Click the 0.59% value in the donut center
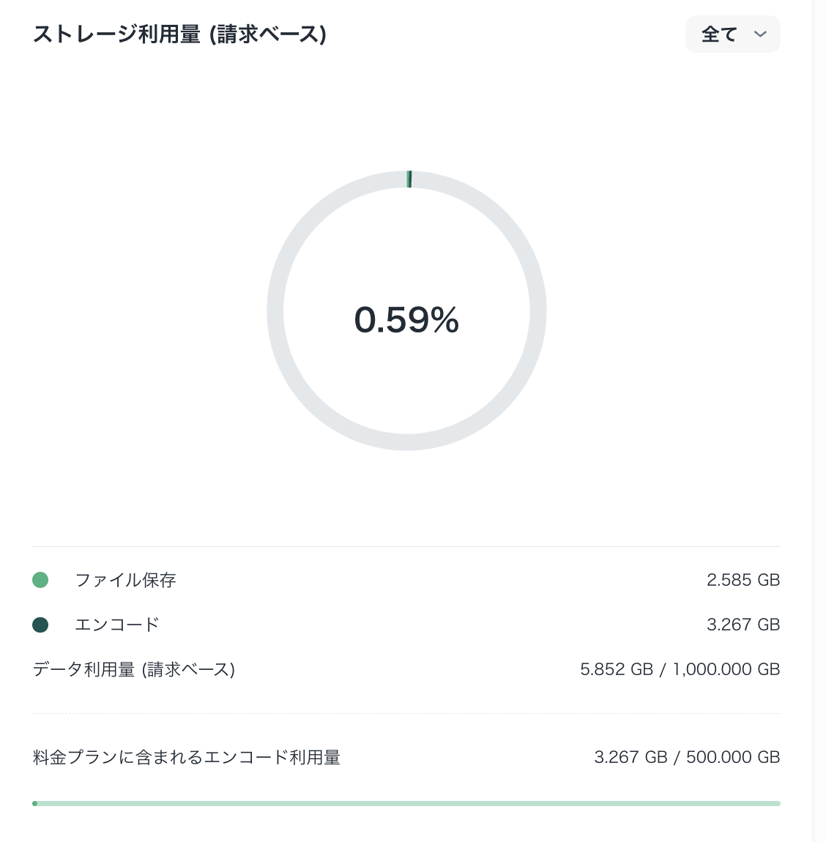Image resolution: width=826 pixels, height=842 pixels. 407,319
